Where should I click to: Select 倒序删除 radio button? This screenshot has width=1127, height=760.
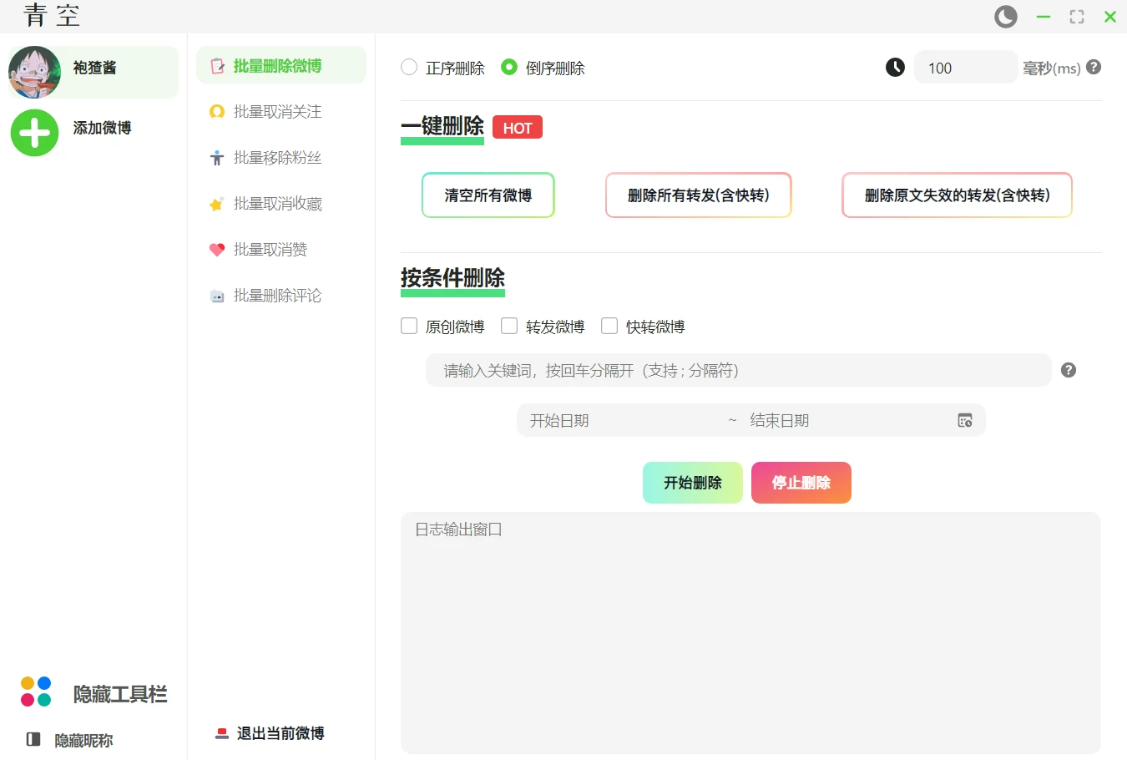pyautogui.click(x=509, y=67)
